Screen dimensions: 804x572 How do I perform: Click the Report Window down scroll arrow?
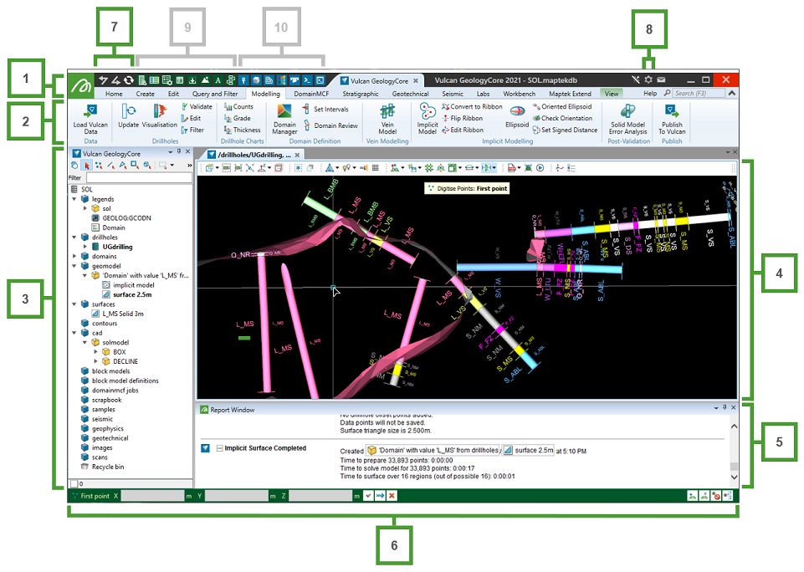pos(734,477)
